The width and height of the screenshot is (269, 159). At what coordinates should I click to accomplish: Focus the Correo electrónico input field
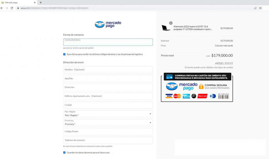(x=108, y=42)
